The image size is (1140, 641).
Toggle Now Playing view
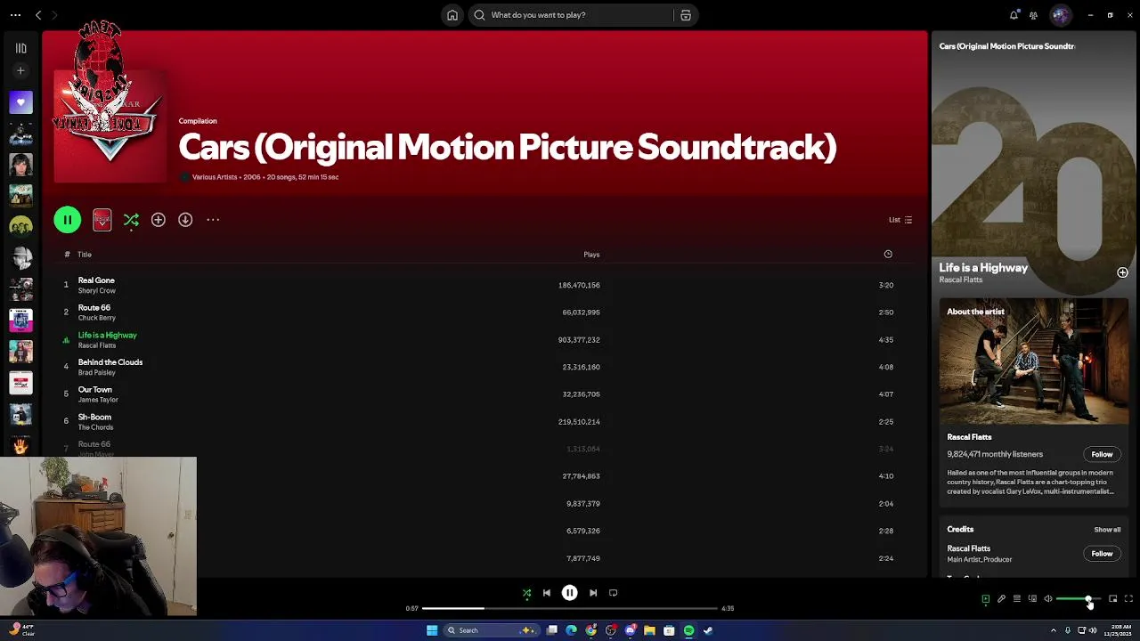click(x=985, y=599)
